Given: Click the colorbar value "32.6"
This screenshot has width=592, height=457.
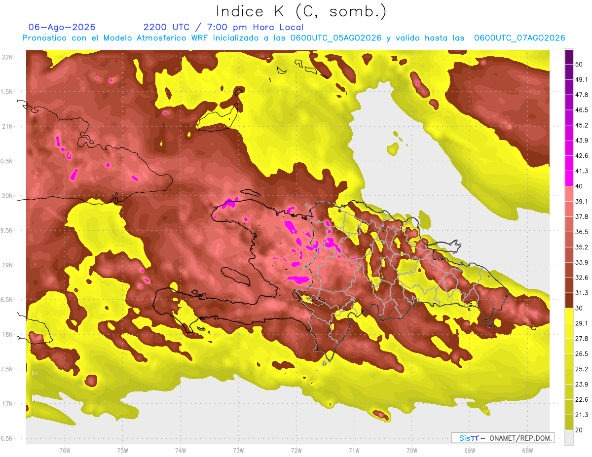Looking at the screenshot, I should tap(582, 278).
